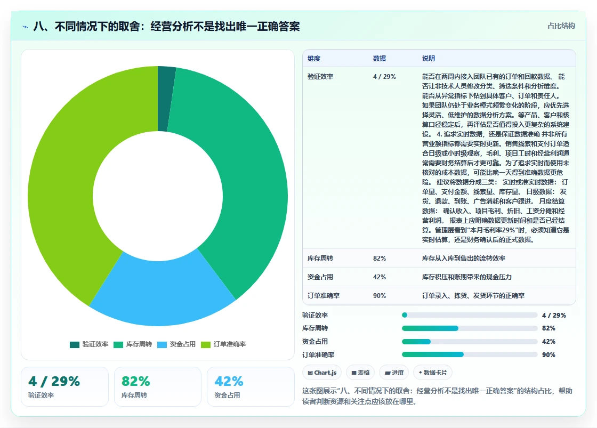Click the 90% table cell
The height and width of the screenshot is (428, 597).
(380, 295)
